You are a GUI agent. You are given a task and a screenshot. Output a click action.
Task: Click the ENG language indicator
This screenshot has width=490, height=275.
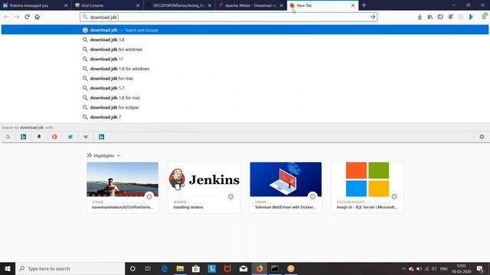pyautogui.click(x=444, y=268)
